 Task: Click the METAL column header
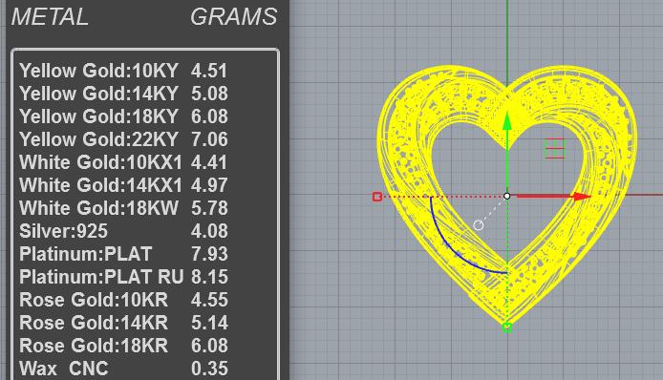pos(50,17)
